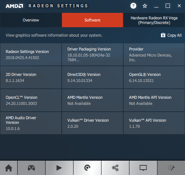Viewport: 185px width, 175px height.
Task: Open the Display monitor icon tab
Action: (x=143, y=168)
